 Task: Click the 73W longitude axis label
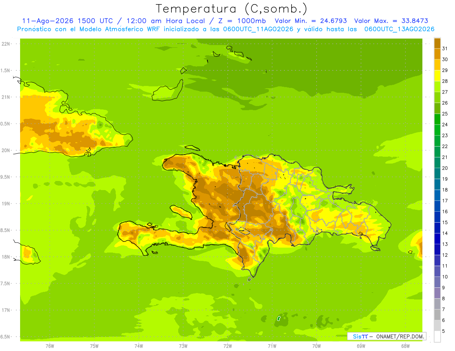[183, 346]
